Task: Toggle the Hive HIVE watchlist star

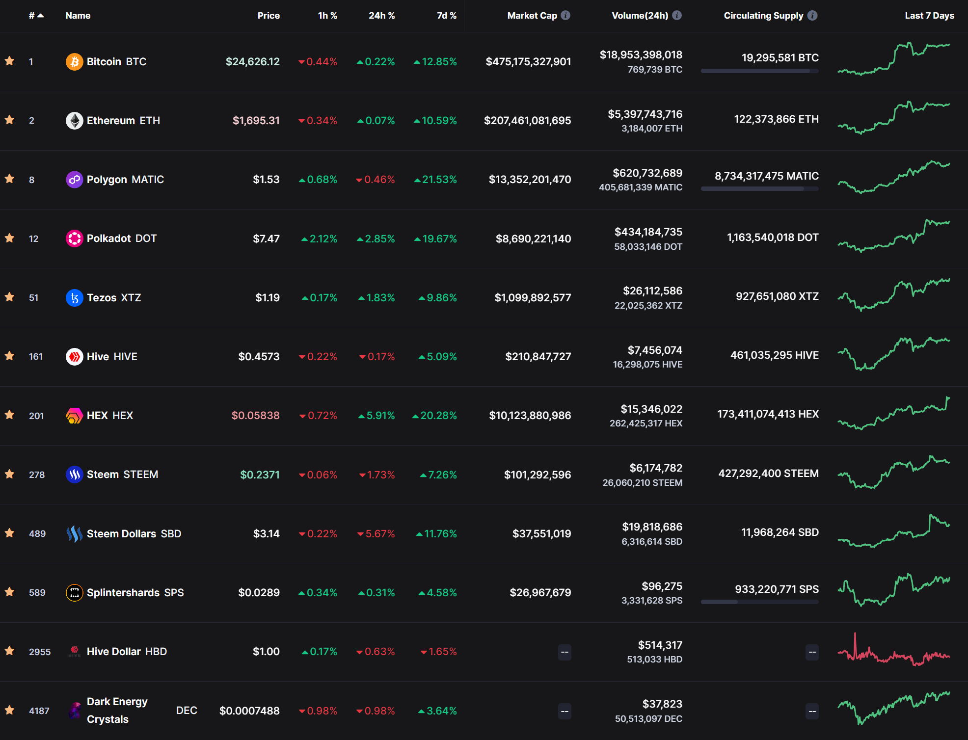Action: [9, 356]
